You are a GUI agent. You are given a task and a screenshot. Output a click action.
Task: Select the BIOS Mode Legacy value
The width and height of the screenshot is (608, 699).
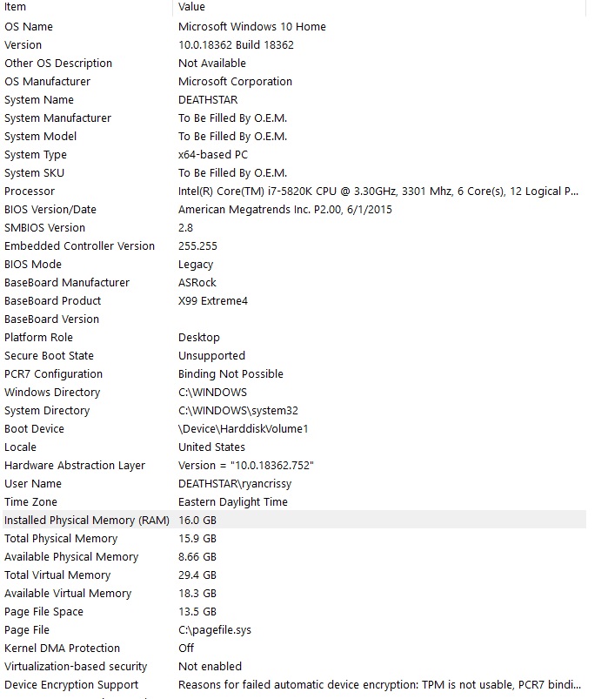[x=196, y=265]
